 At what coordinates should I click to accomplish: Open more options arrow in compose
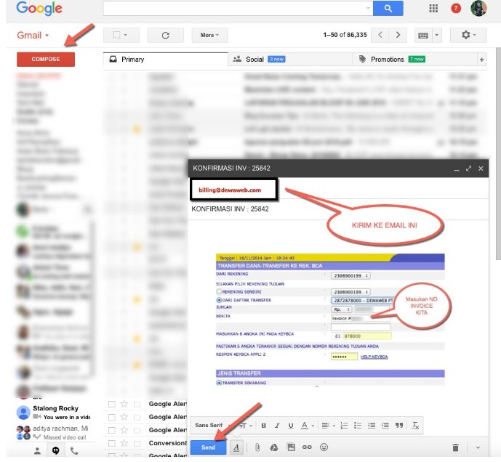(478, 447)
